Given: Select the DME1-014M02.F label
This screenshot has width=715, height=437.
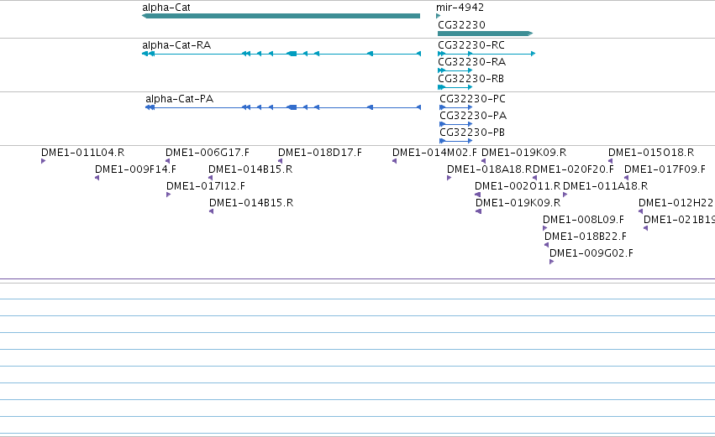Looking at the screenshot, I should pos(434,153).
